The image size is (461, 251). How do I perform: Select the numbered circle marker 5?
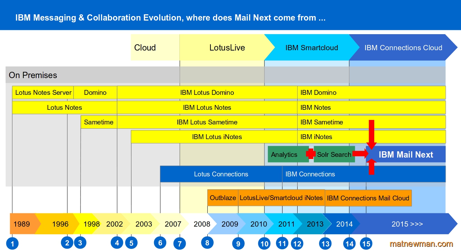click(x=131, y=243)
